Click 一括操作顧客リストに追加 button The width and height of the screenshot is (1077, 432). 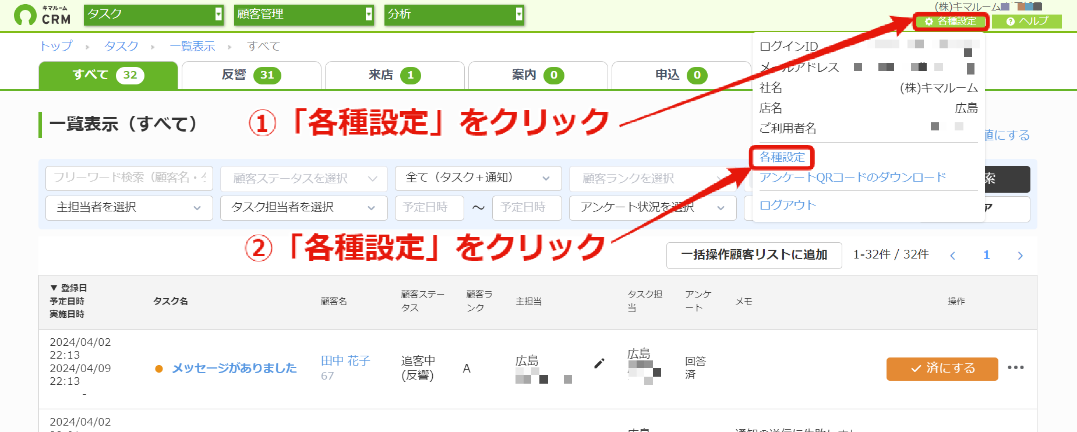tap(754, 255)
